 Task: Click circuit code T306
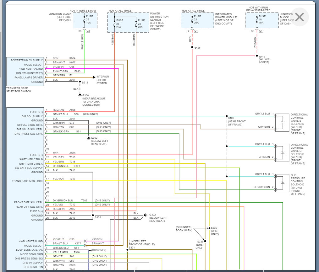tap(84, 200)
